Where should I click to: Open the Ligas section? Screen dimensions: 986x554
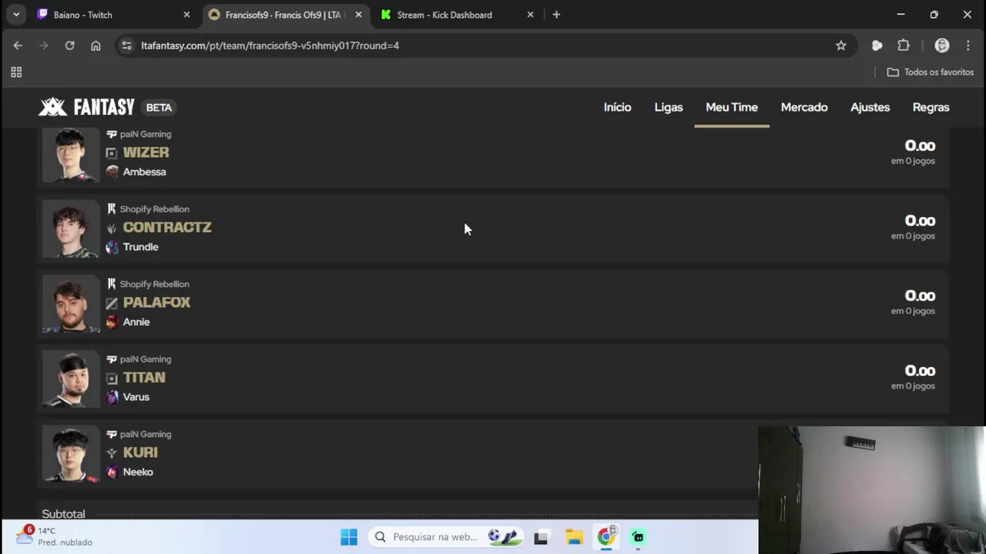pyautogui.click(x=669, y=107)
